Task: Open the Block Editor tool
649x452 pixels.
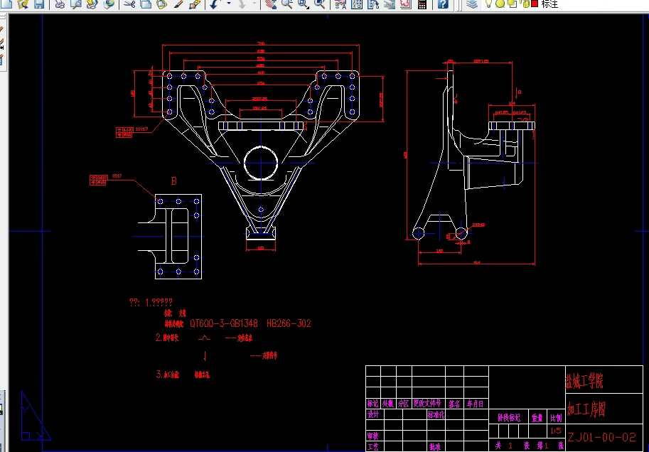Action: point(195,4)
